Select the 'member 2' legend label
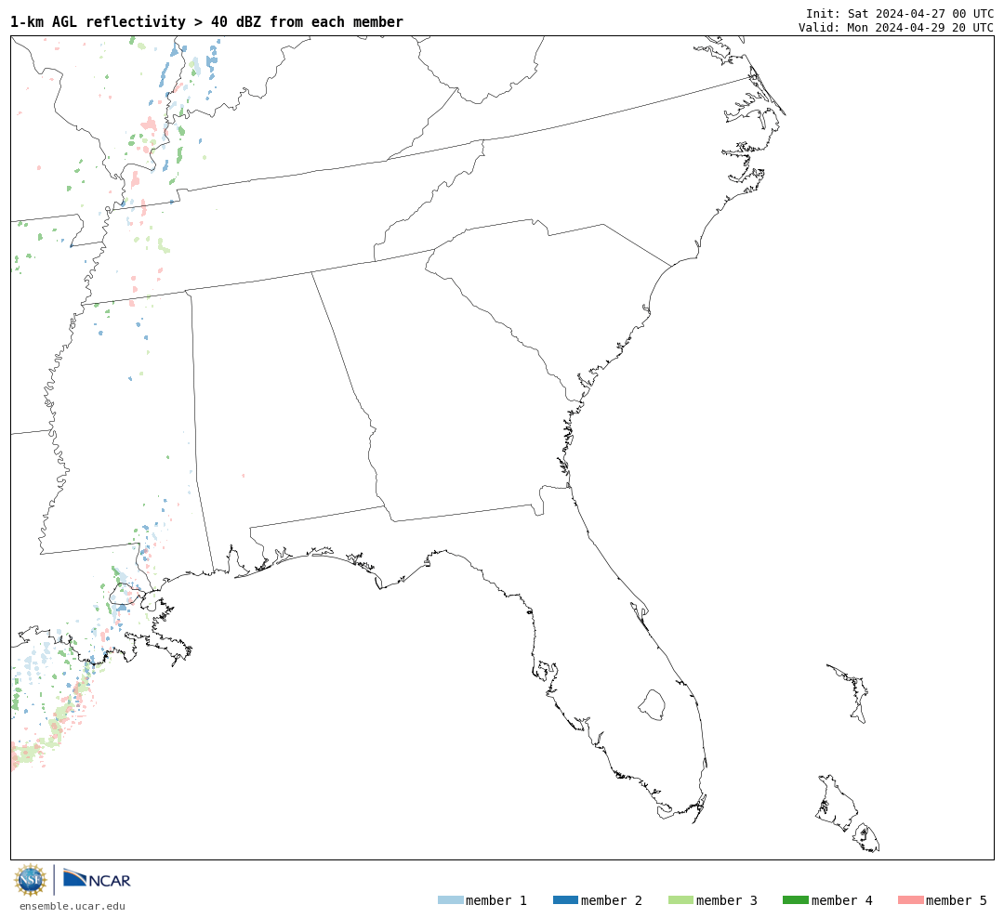Screen dimensions: 1004x918 pyautogui.click(x=612, y=900)
